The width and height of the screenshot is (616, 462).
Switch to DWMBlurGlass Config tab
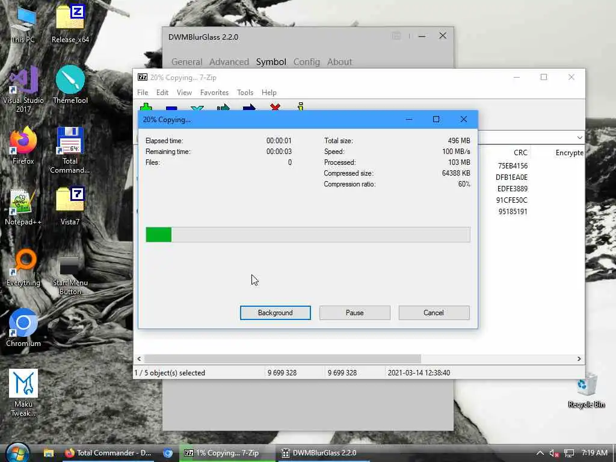pos(307,62)
